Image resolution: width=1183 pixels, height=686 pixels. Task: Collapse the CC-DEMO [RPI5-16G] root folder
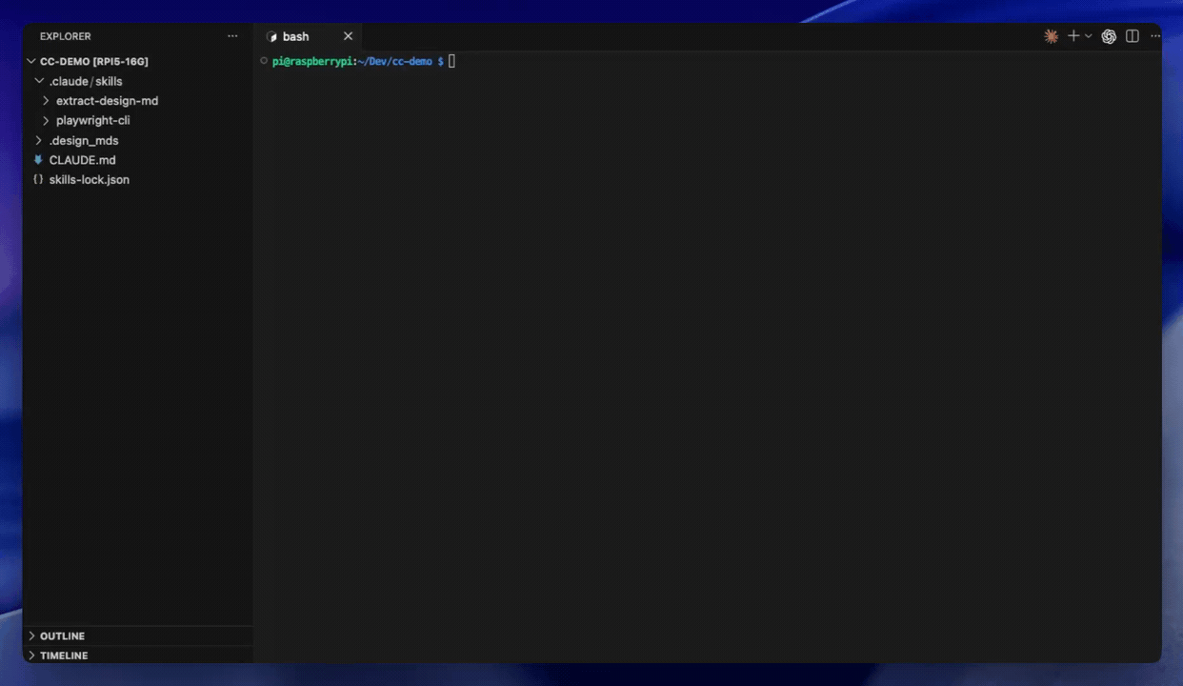click(x=31, y=61)
